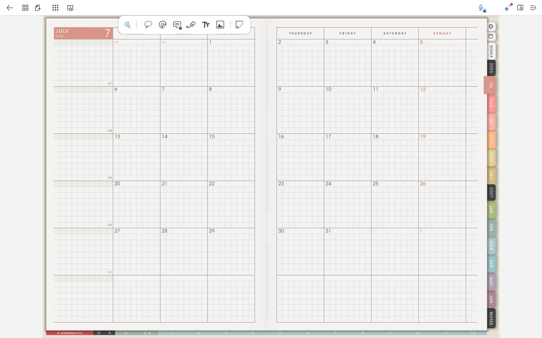
Task: Click the week 30 number link
Action: pyautogui.click(x=110, y=225)
